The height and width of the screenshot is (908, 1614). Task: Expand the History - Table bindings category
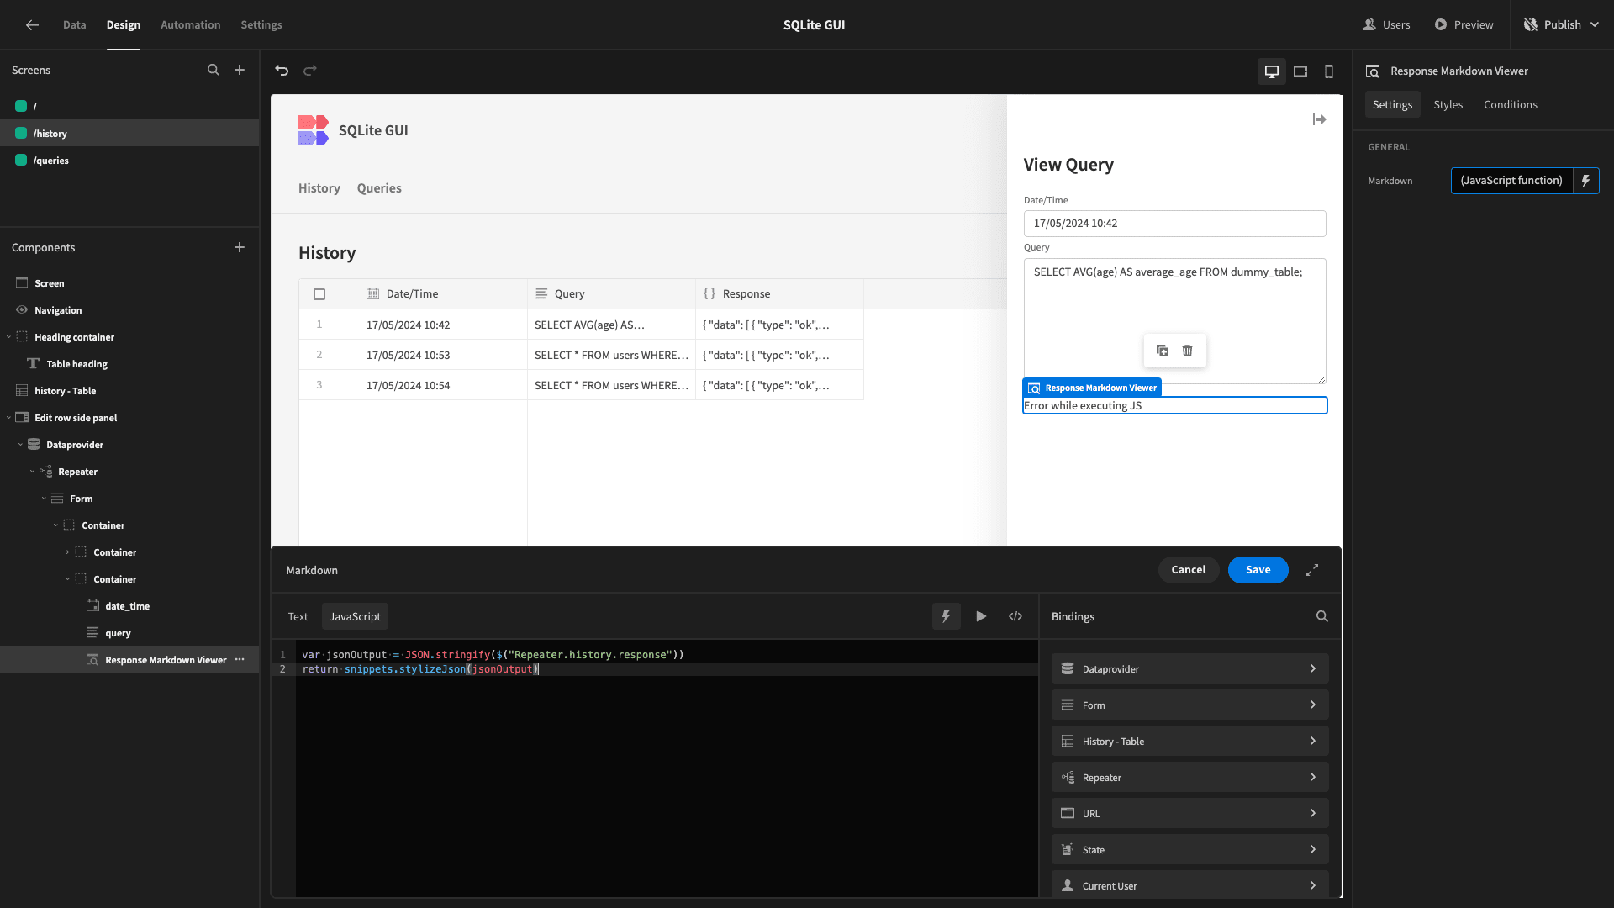(1189, 742)
